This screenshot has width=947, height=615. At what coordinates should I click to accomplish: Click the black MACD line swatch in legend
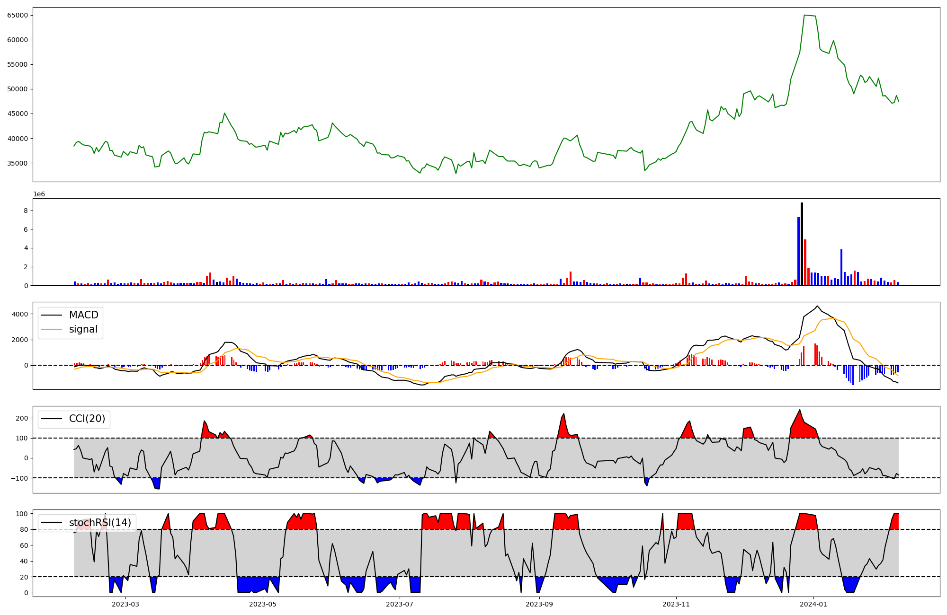52,315
